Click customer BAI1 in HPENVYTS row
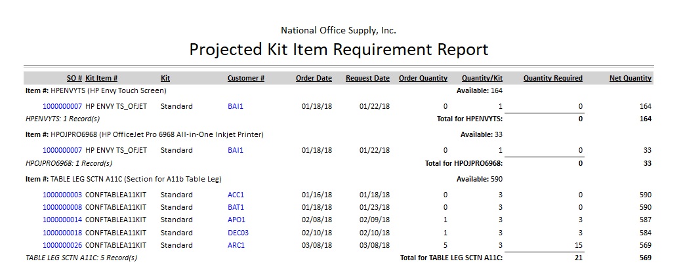683x272 pixels. pos(236,106)
